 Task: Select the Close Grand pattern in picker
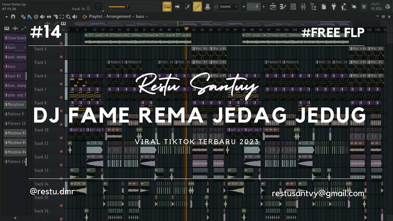[x=15, y=38]
